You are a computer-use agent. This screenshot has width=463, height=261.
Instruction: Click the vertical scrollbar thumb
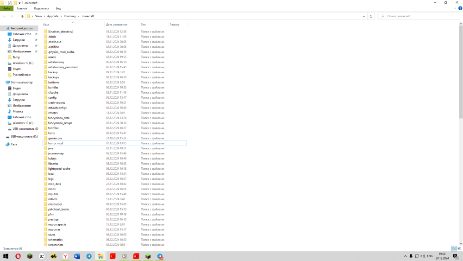coord(461,72)
